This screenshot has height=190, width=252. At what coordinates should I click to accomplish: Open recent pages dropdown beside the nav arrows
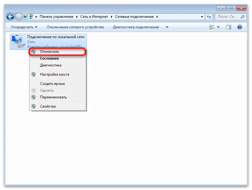click(25, 17)
